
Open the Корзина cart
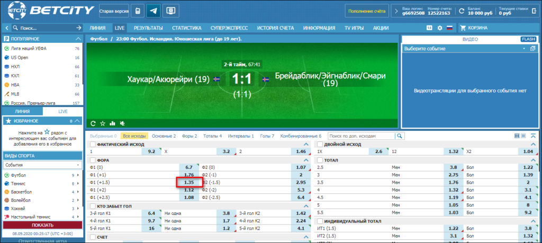click(473, 28)
